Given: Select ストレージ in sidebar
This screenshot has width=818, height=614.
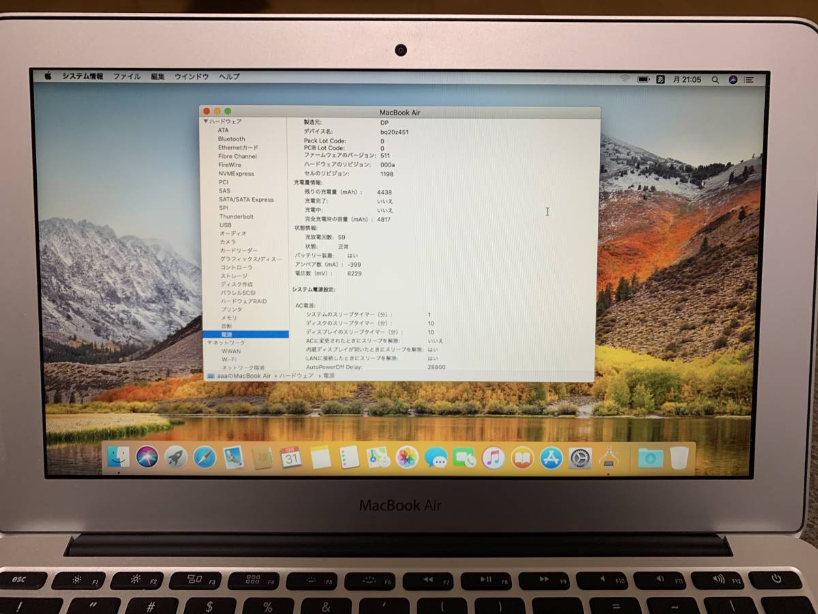Looking at the screenshot, I should (x=234, y=276).
